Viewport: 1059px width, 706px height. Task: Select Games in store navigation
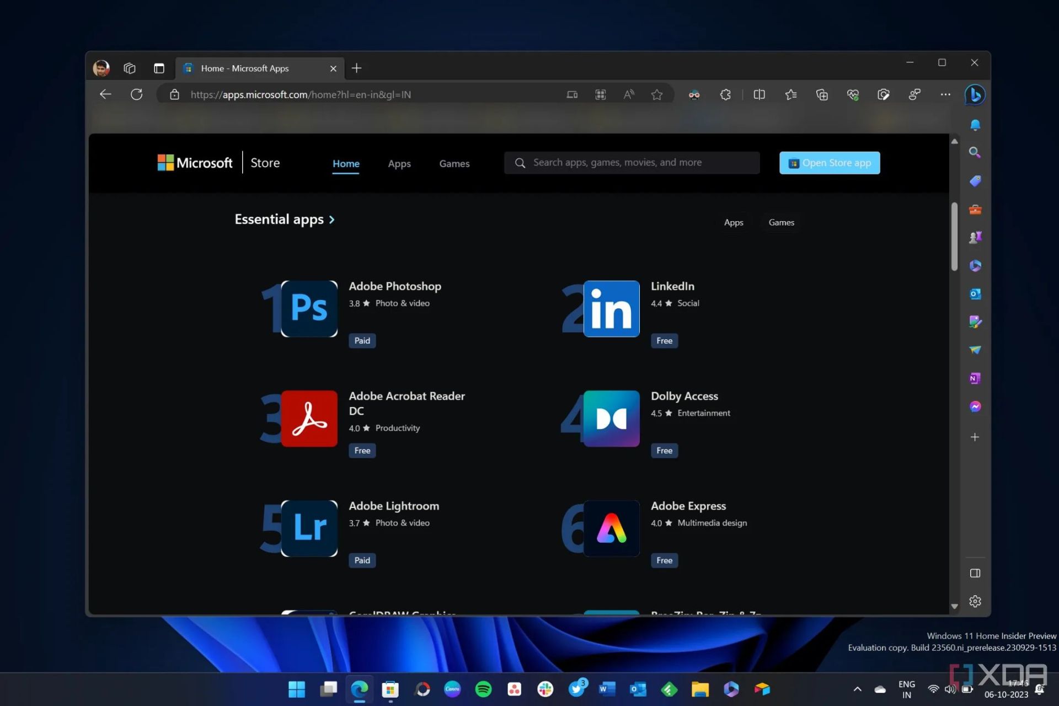pyautogui.click(x=454, y=164)
